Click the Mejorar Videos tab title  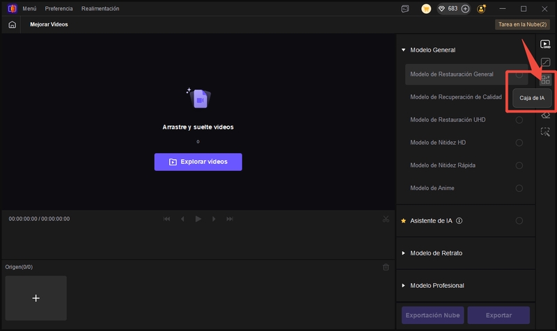tap(49, 24)
